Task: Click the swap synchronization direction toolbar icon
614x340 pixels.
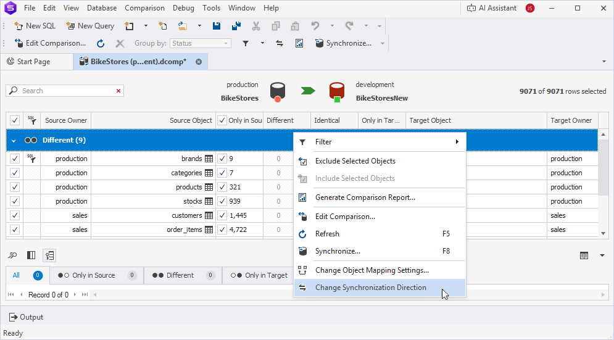Action: (x=280, y=43)
